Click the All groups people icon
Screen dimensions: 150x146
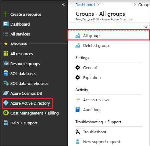point(78,35)
